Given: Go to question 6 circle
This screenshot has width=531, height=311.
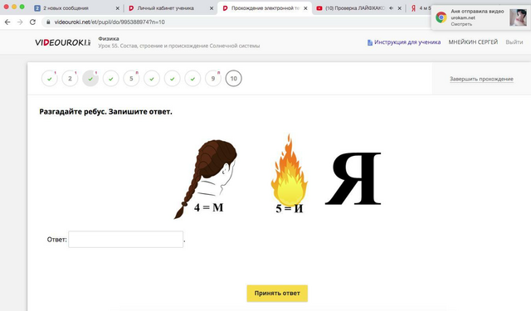Looking at the screenshot, I should pyautogui.click(x=152, y=79).
